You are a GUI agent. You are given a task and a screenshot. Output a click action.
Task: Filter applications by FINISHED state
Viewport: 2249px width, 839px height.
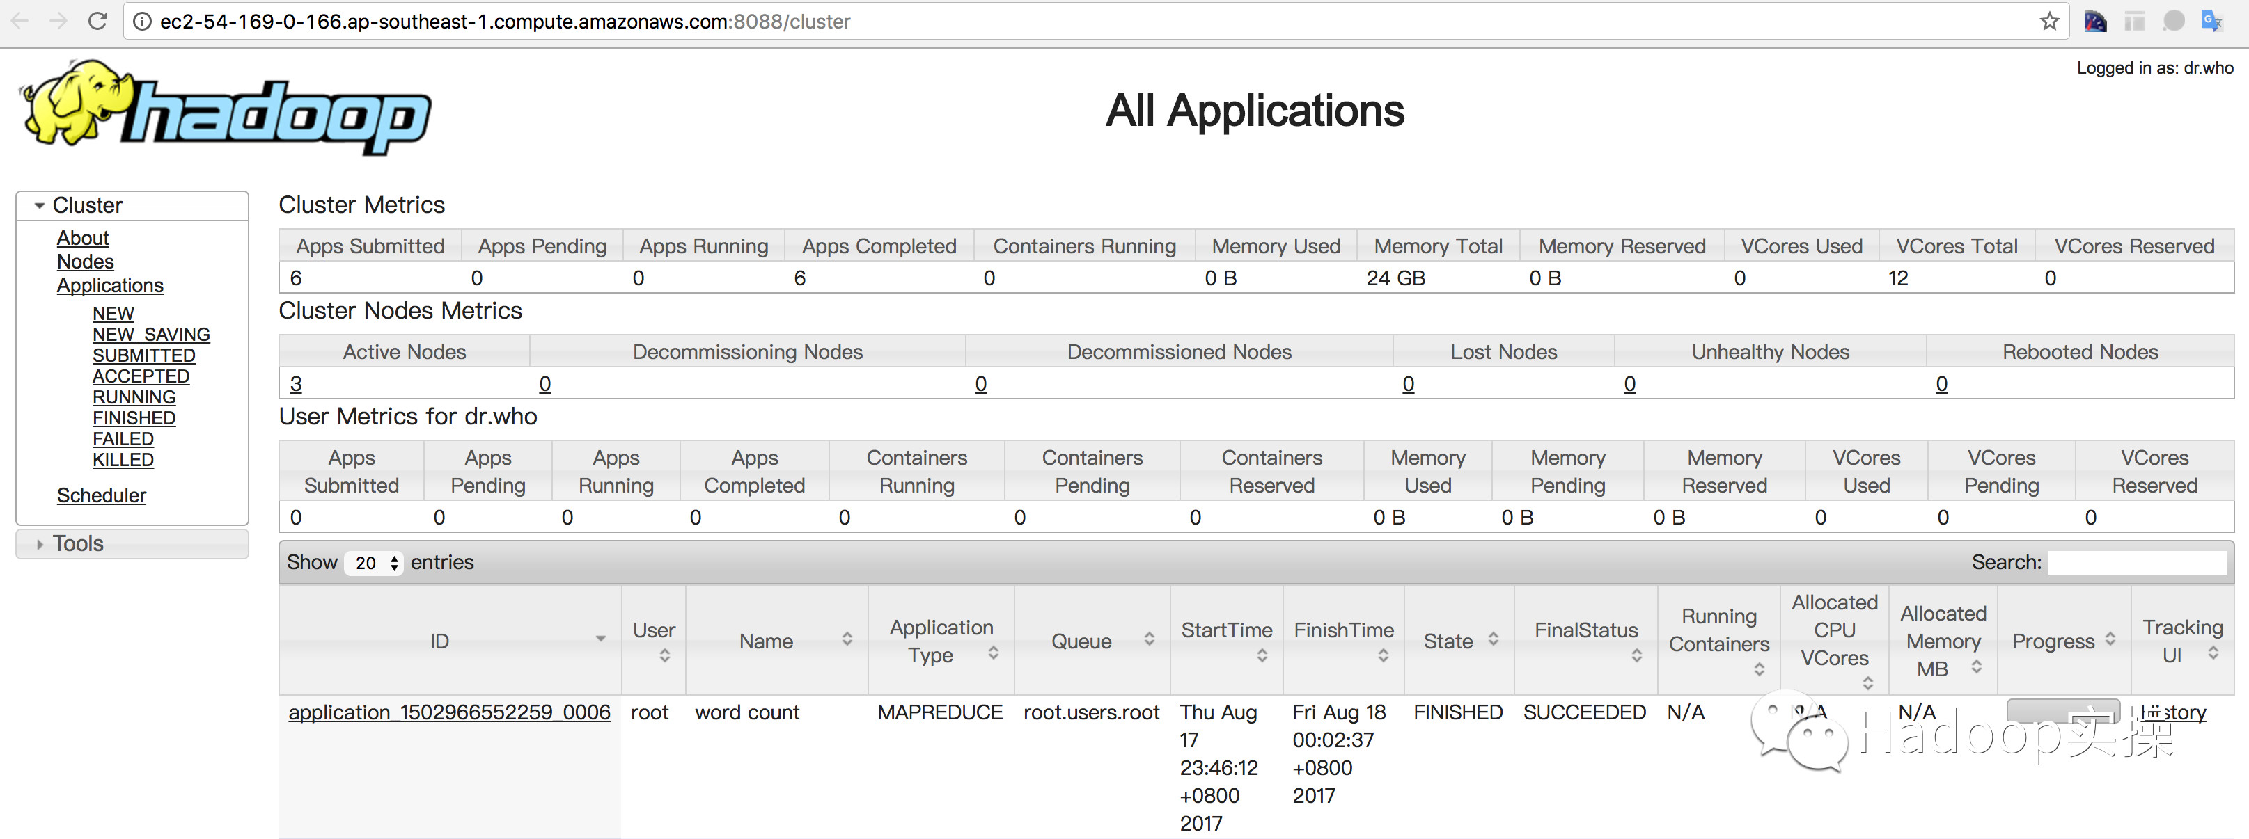point(134,419)
